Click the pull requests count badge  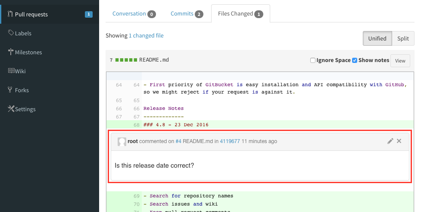pyautogui.click(x=89, y=14)
